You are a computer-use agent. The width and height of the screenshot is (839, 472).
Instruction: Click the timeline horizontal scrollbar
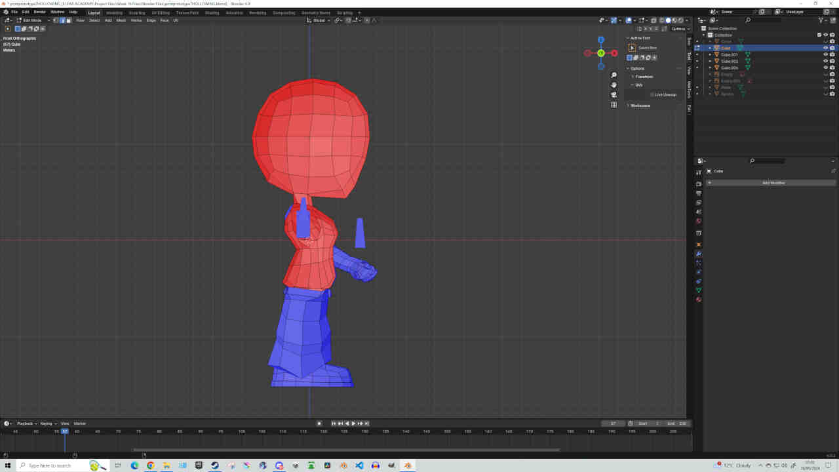[346, 450]
